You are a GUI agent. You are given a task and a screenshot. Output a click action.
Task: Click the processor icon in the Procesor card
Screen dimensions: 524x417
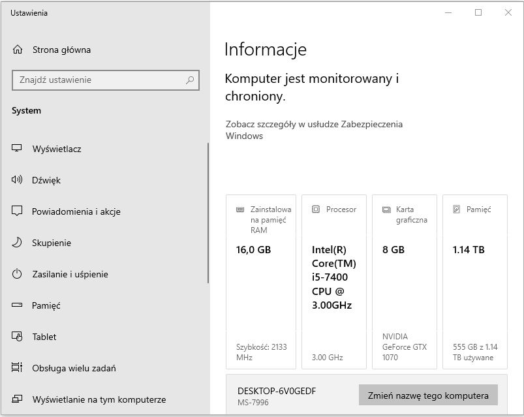316,209
